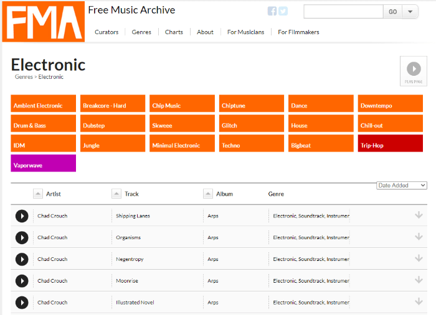Select the Drum & Bass genre tile

click(x=44, y=124)
